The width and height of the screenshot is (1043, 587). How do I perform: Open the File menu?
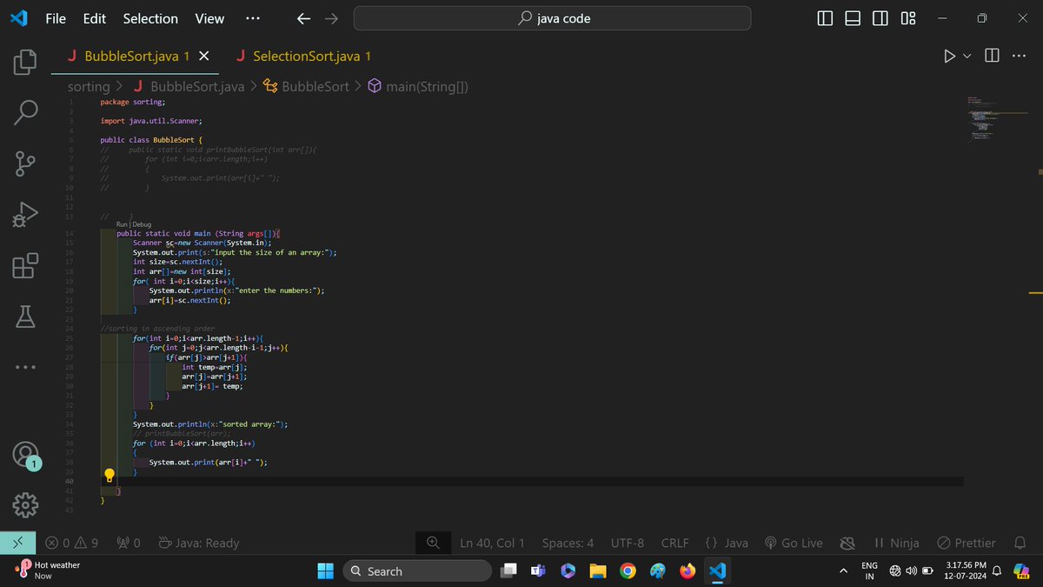pyautogui.click(x=56, y=18)
